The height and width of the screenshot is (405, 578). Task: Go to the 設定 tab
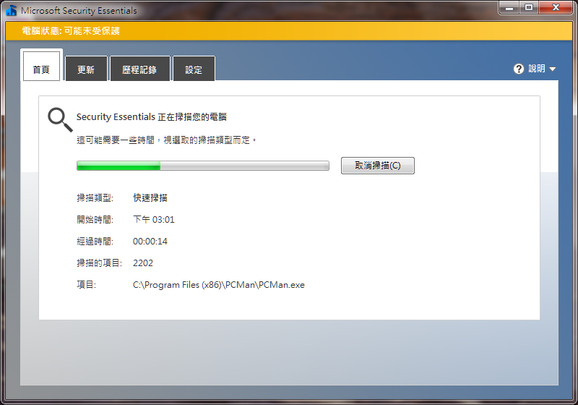coord(194,70)
